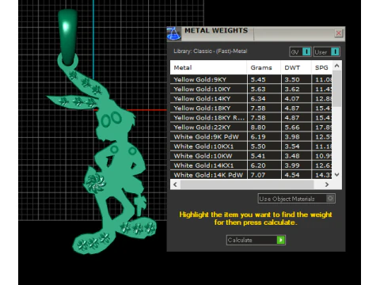This screenshot has height=285, width=380.
Task: Close the Metal Weights dialog
Action: click(339, 33)
